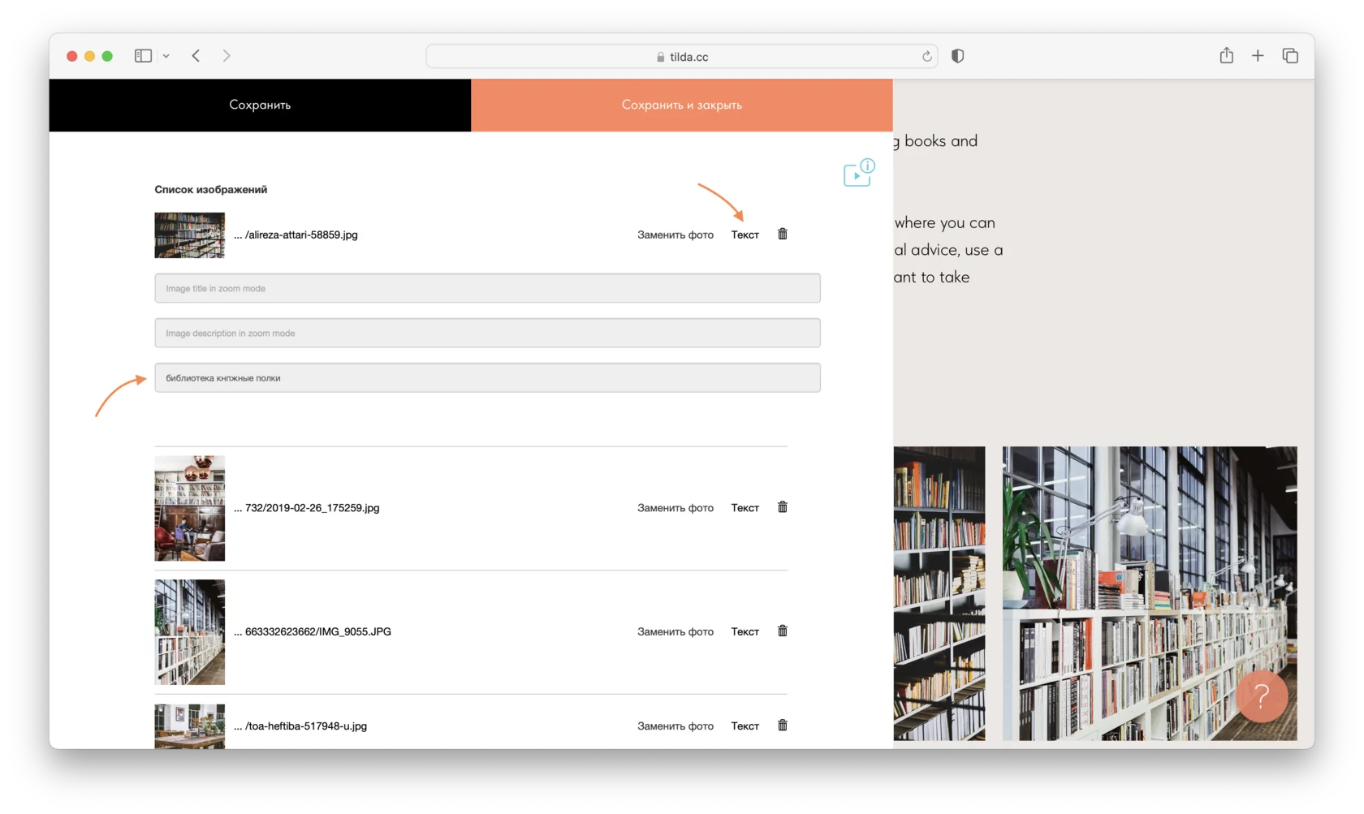Image resolution: width=1364 pixels, height=814 pixels.
Task: Focus the Image title in zoom mode field
Action: click(487, 288)
